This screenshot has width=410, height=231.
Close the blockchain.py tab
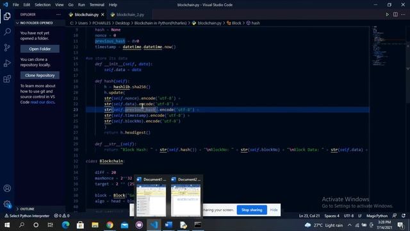[x=102, y=15]
